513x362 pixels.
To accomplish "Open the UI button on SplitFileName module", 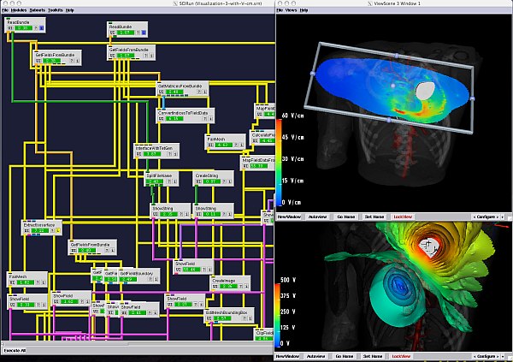I will [150, 181].
